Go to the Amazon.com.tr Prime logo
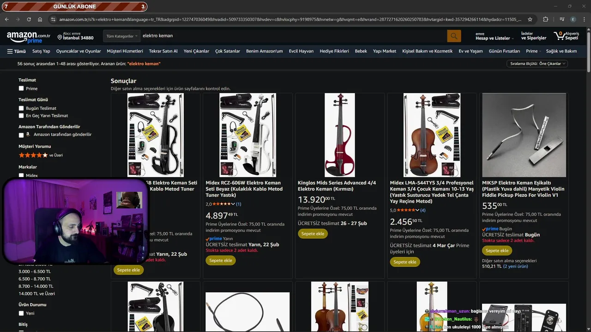Screen dimensions: 591x332 (x=28, y=37)
